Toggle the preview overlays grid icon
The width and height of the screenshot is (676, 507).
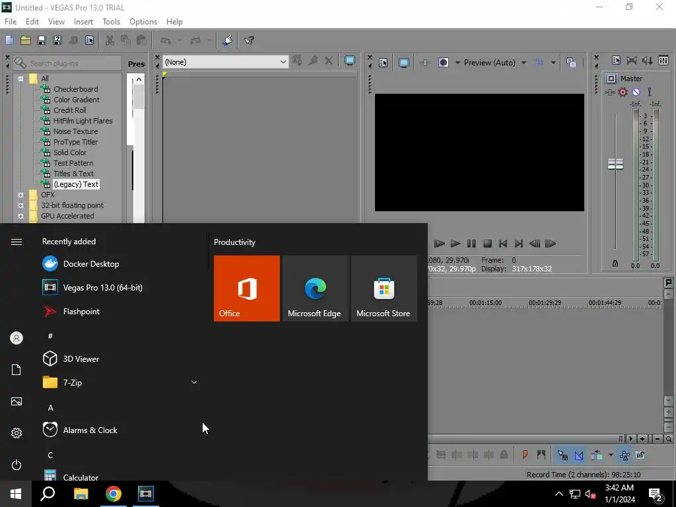pos(539,63)
